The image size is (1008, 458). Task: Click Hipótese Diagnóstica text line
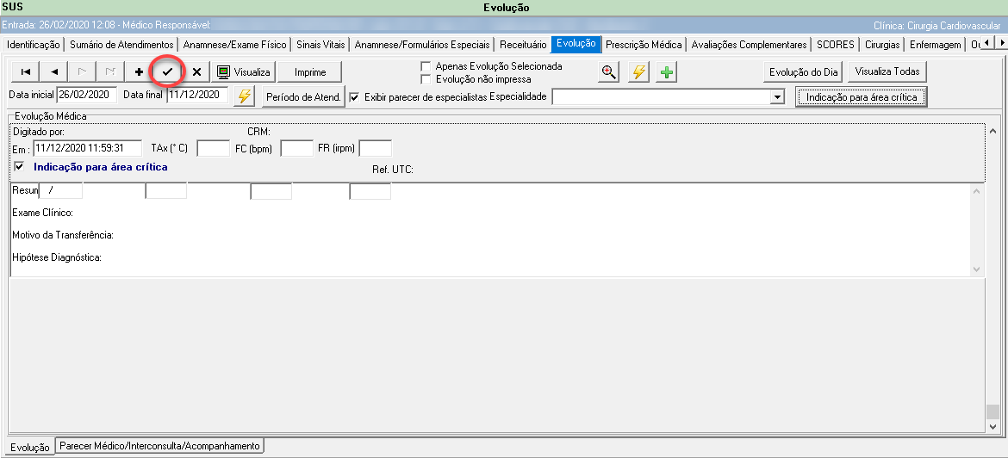click(58, 257)
